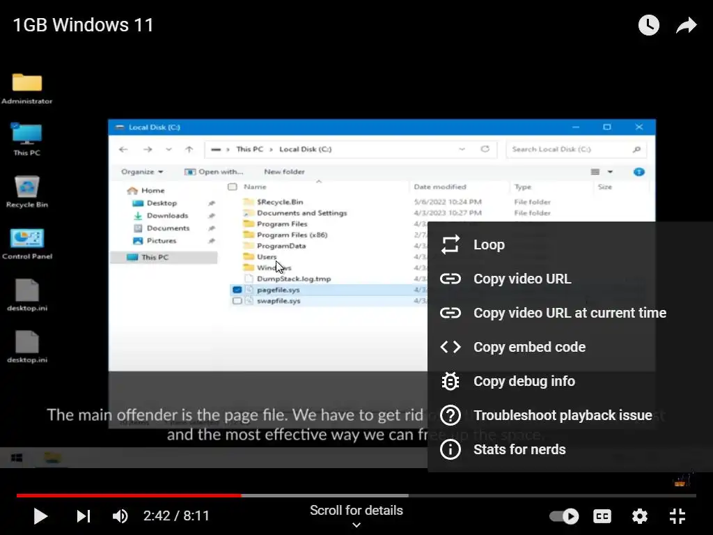Sort by the Size column

coord(605,187)
